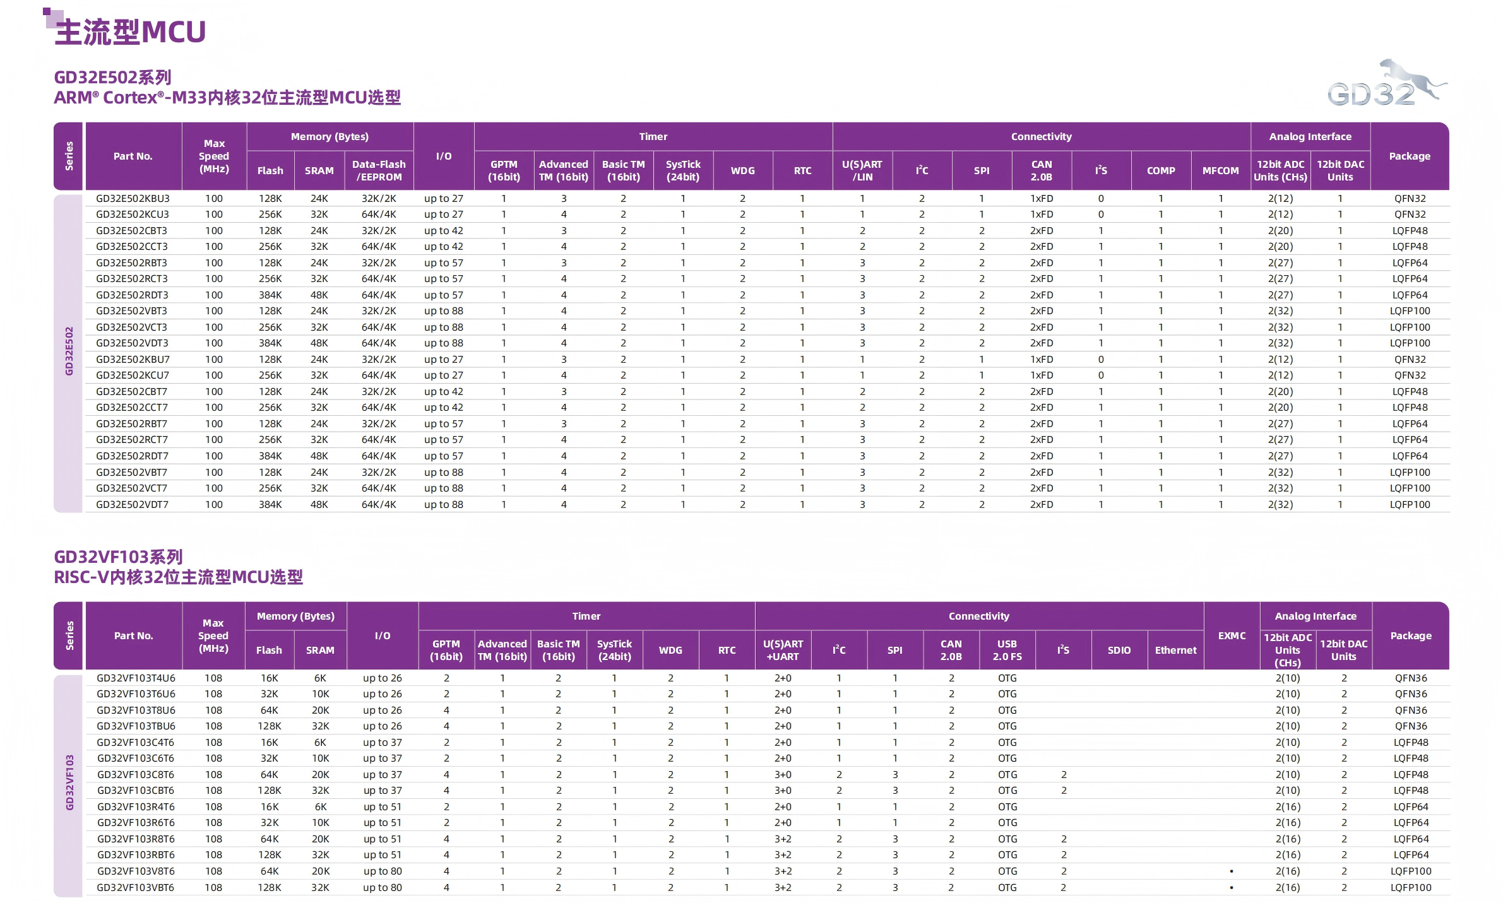This screenshot has width=1503, height=903.
Task: Click the Memory (Bytes) header in top table
Action: (x=329, y=136)
